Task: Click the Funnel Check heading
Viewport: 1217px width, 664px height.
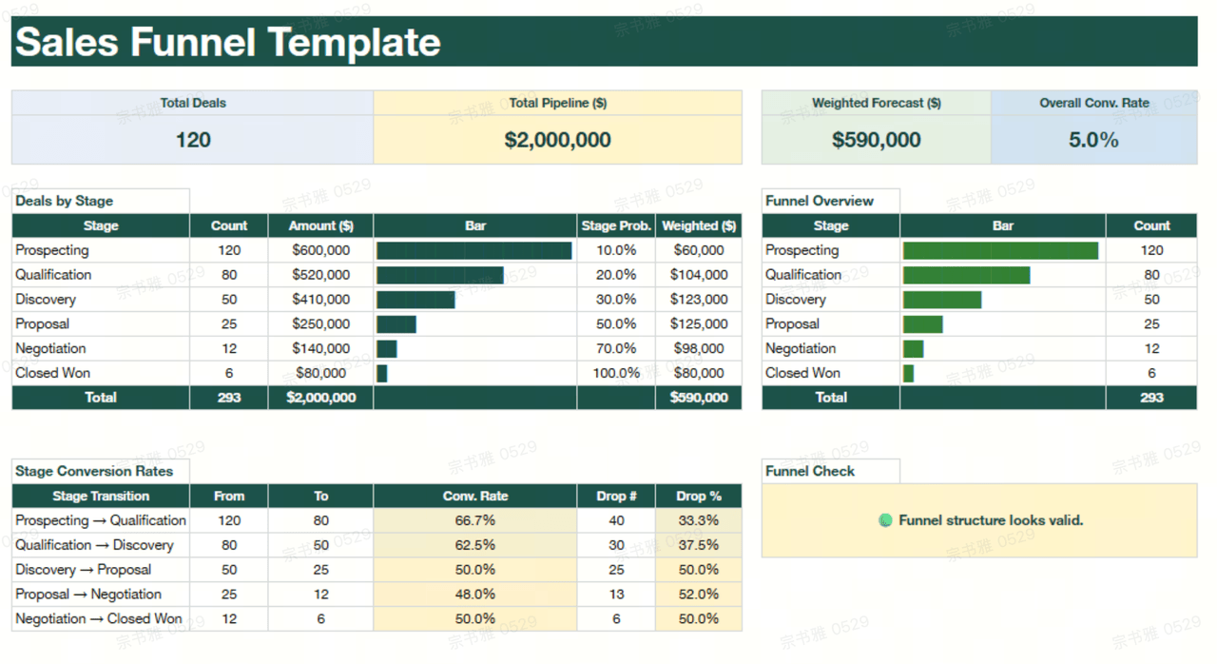Action: click(x=810, y=471)
